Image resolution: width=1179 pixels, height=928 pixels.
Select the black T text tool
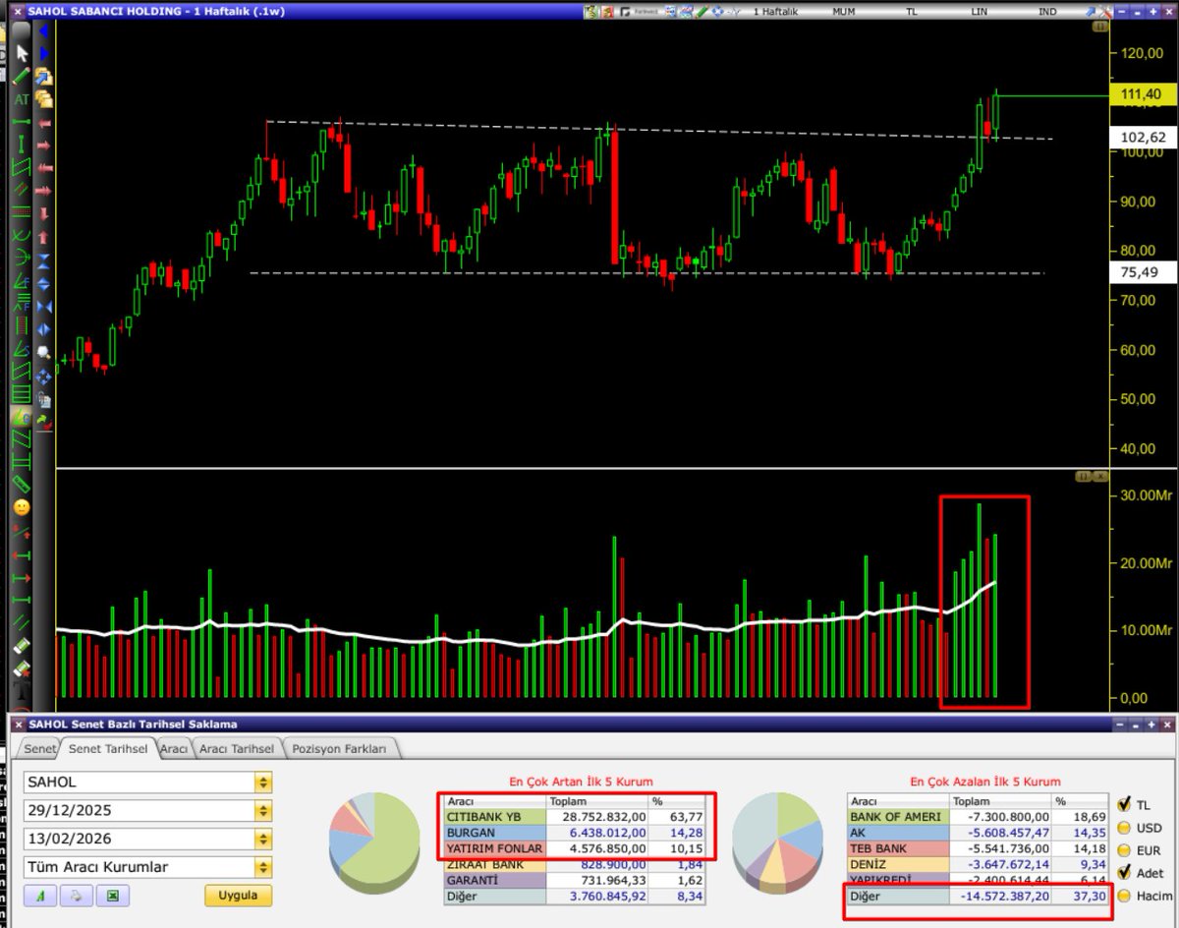pos(21,691)
